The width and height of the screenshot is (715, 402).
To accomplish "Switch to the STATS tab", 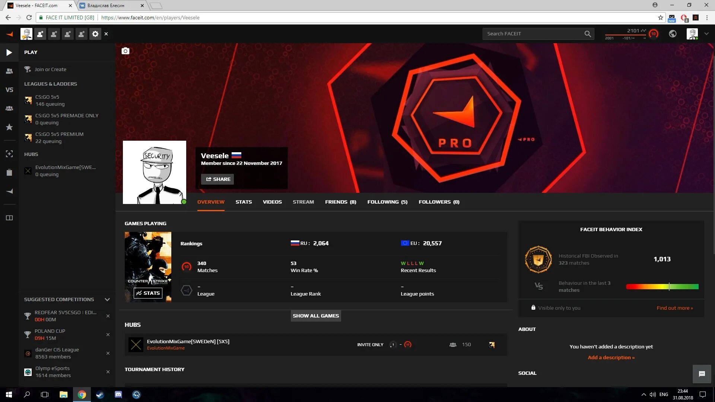I will [244, 202].
